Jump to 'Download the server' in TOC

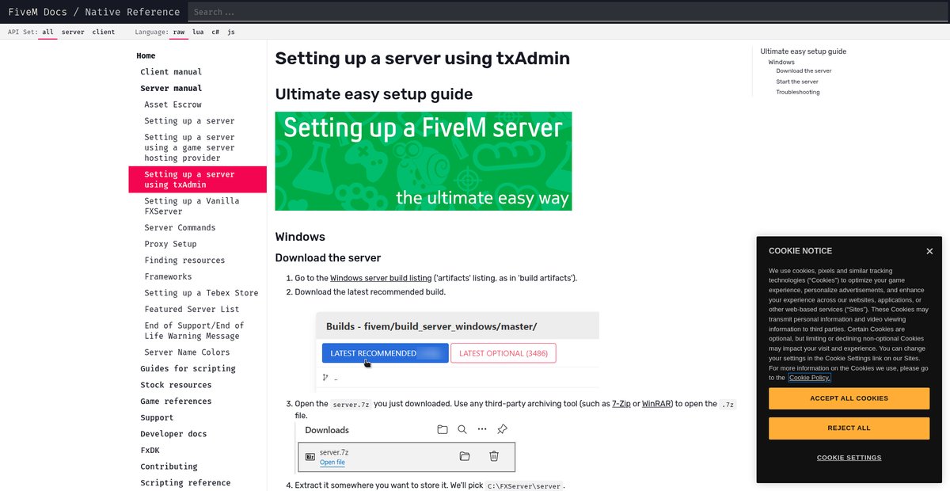pyautogui.click(x=804, y=71)
